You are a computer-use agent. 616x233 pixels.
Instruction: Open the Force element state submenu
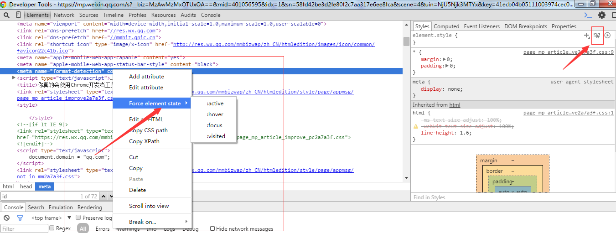[x=152, y=104]
